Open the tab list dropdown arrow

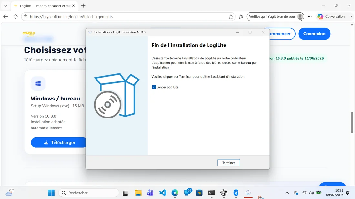[x=5, y=6]
